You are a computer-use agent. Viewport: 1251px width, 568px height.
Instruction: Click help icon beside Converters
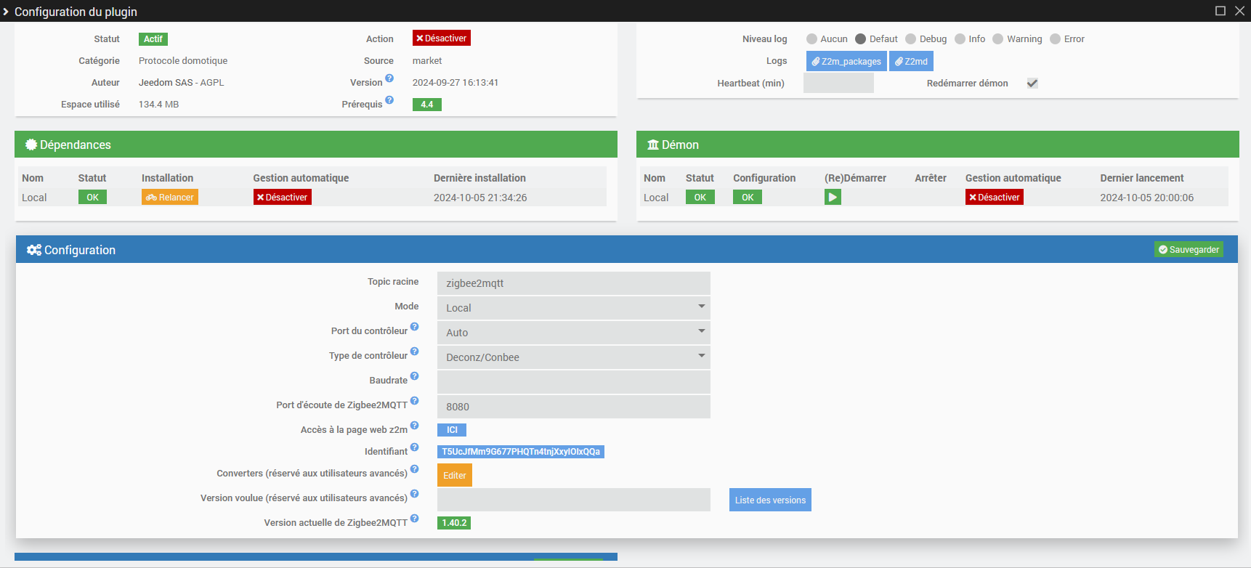tap(414, 469)
